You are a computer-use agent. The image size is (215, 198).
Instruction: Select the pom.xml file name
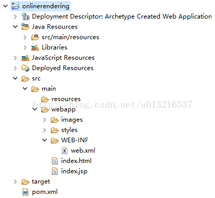pos(45,192)
